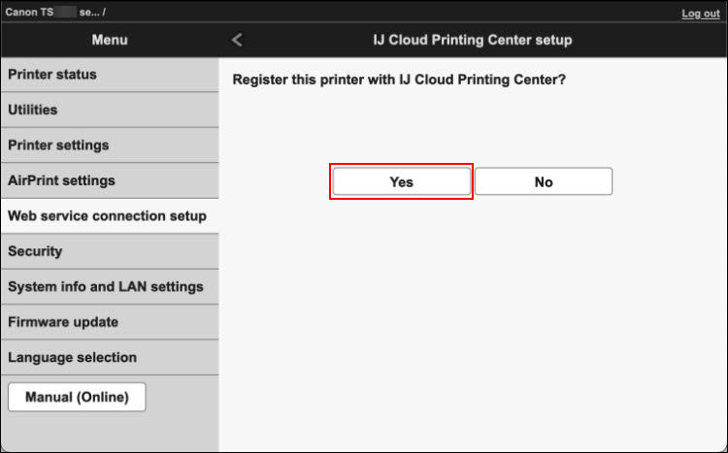The width and height of the screenshot is (728, 453).
Task: Open System info and LAN settings
Action: (x=109, y=287)
